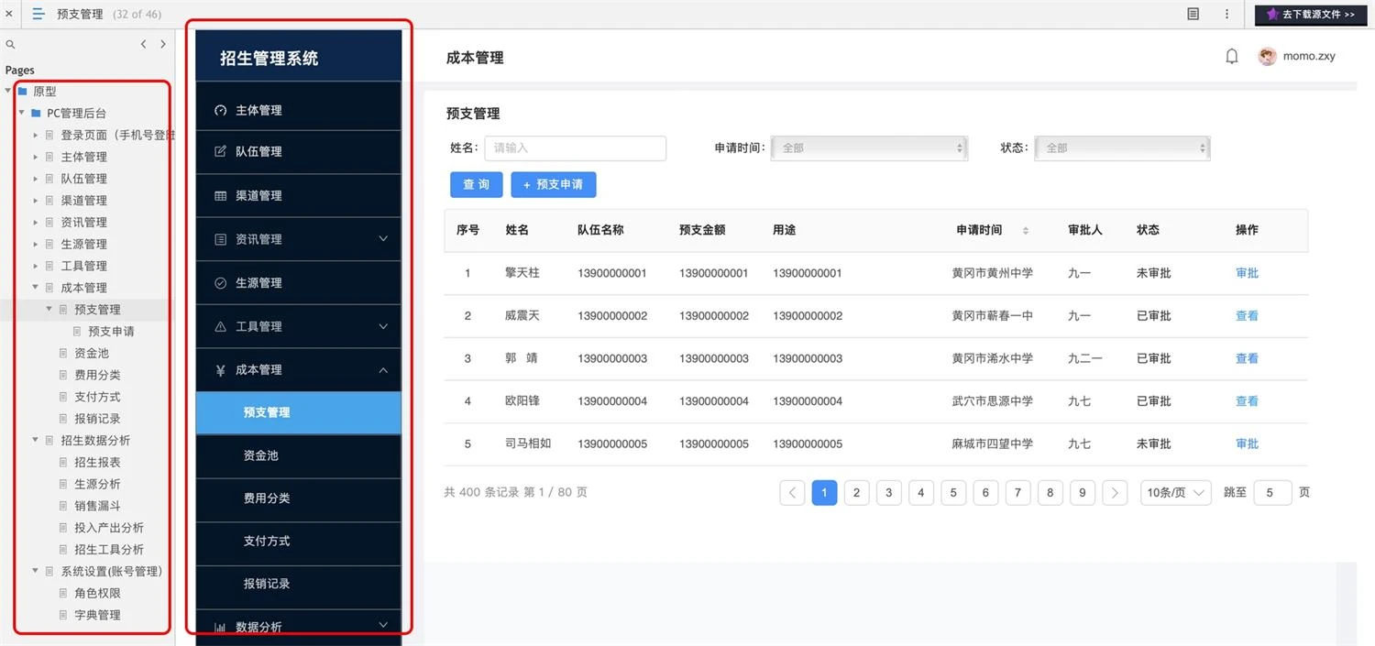Click the 生源管理 check-circle icon
This screenshot has width=1375, height=646.
tap(220, 283)
